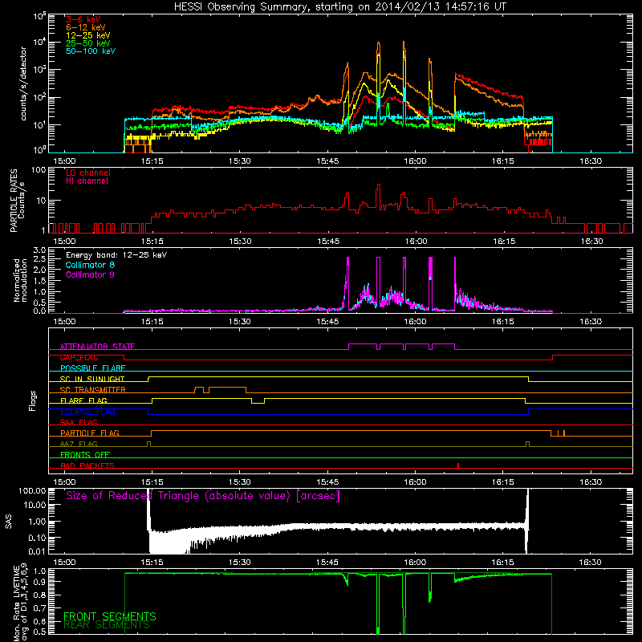Click the SC_TRANSMITTER raised pulse near 15:28
The width and height of the screenshot is (642, 642).
tap(227, 388)
